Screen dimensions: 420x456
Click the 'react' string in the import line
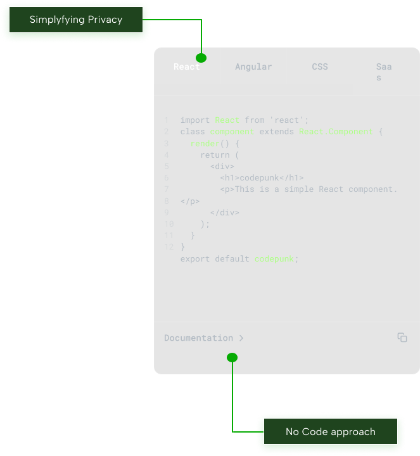tap(288, 120)
